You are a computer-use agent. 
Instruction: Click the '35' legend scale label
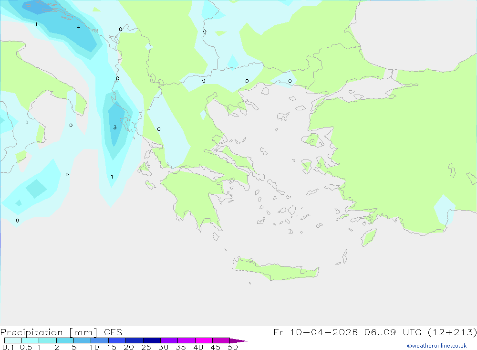[181, 347]
